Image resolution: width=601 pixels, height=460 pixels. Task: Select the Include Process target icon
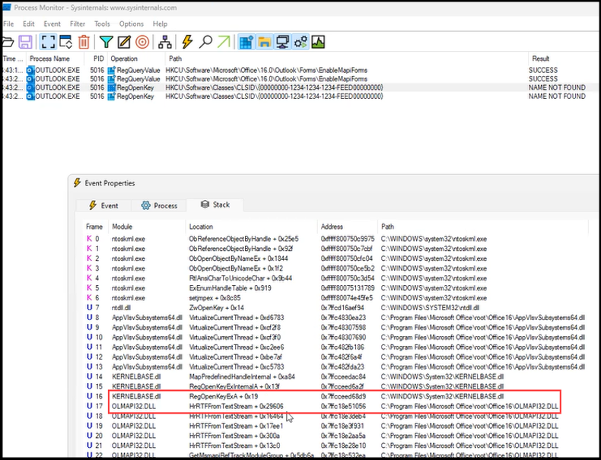coord(142,41)
